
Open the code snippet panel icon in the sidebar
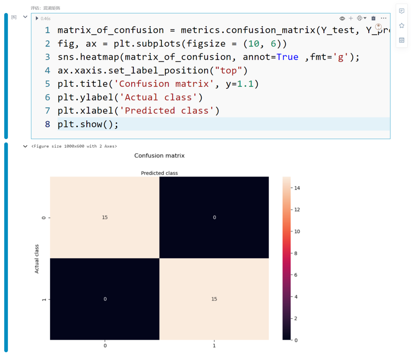401,40
